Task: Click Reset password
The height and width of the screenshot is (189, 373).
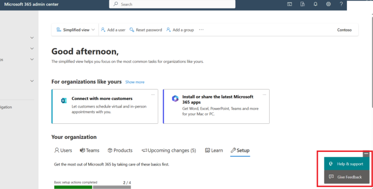Action: tap(146, 30)
